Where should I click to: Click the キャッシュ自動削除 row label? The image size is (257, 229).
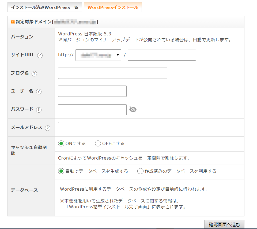[29, 150]
